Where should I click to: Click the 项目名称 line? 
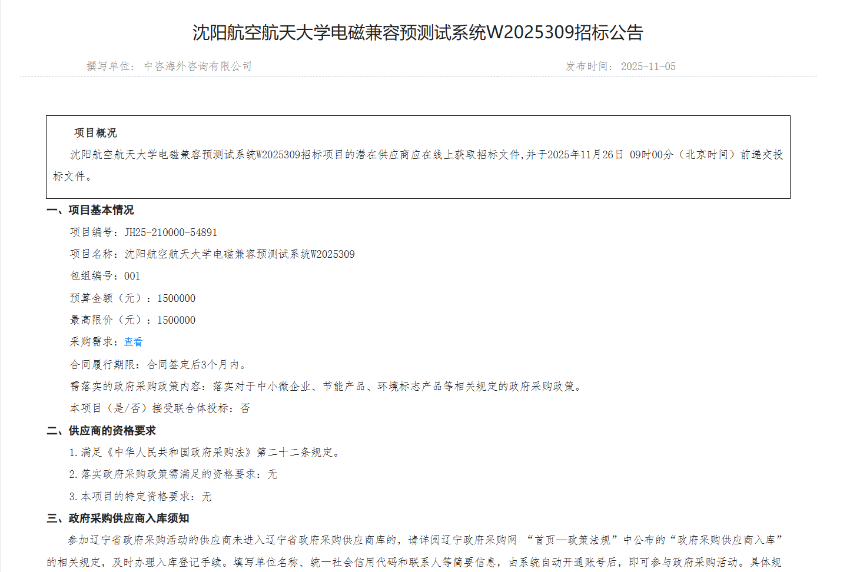[212, 254]
